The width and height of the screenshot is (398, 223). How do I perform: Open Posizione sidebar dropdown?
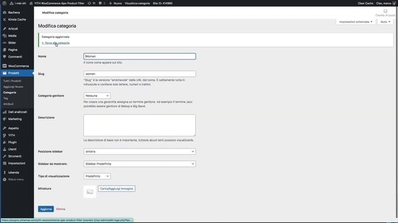click(x=139, y=151)
